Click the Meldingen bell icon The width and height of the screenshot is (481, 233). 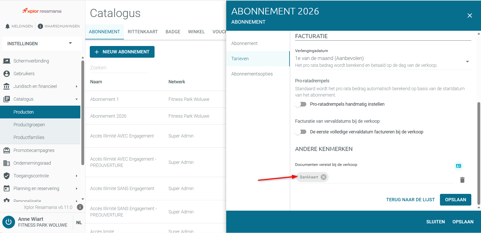(7, 26)
